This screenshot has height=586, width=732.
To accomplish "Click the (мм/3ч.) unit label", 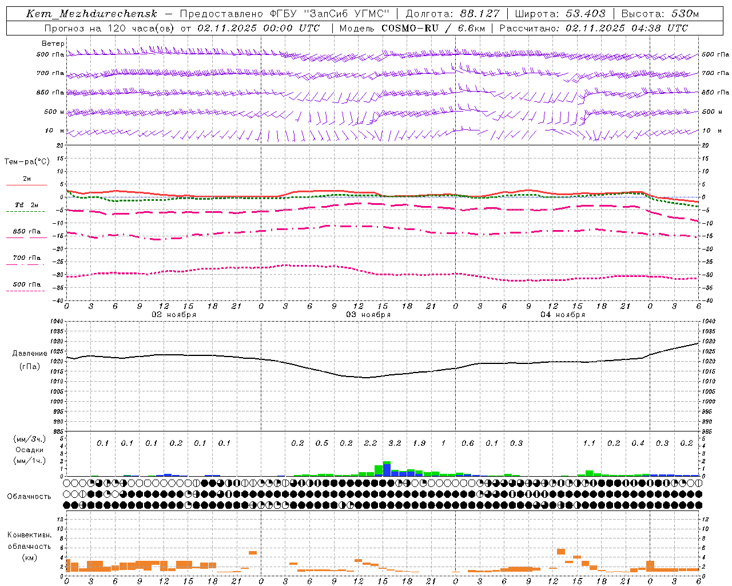I will [30, 439].
